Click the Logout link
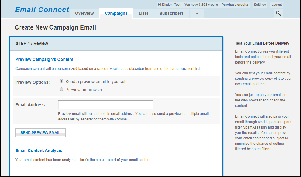301x177 pixels. pos(277,5)
